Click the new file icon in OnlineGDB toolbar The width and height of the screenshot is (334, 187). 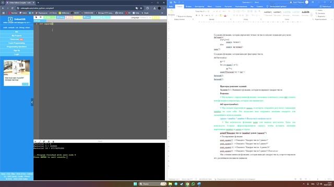36,17
